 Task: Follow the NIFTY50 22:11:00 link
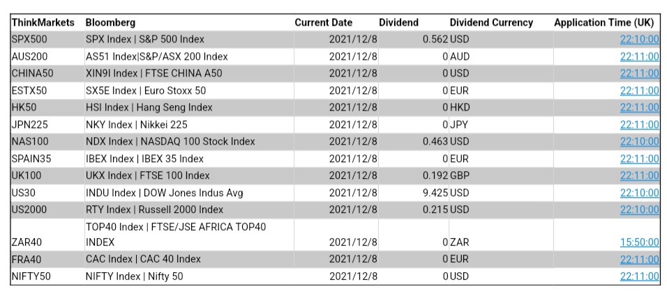click(x=639, y=276)
